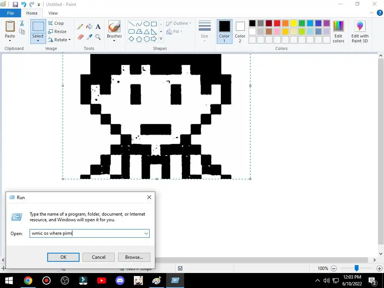The image size is (384, 288).
Task: Pick the Eraser tool
Action: [80, 37]
